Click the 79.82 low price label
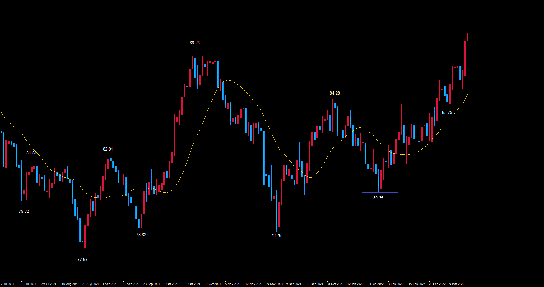544x287 pixels. (24, 211)
